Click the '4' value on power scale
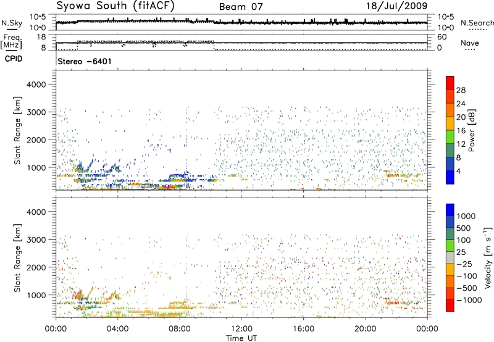Image resolution: width=494 pixels, height=342 pixels. [x=458, y=171]
